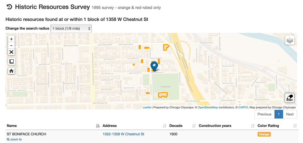The image size is (303, 143).
Task: Sort by Color Rating column
Action: pos(295,126)
